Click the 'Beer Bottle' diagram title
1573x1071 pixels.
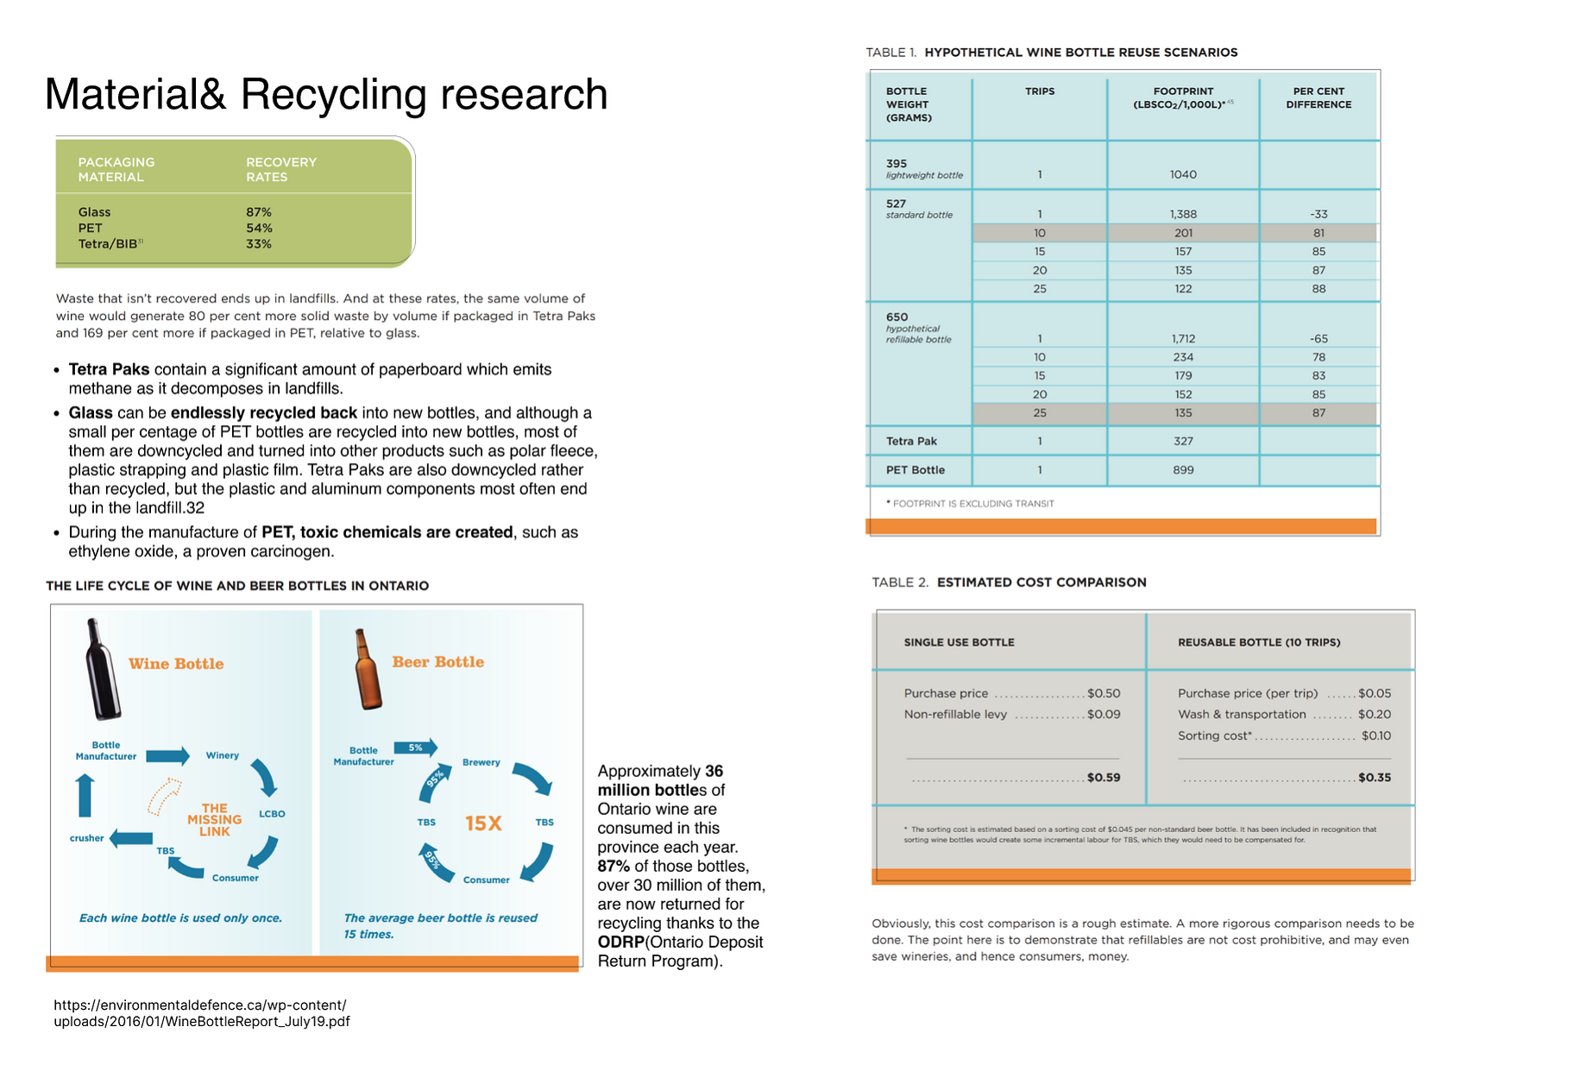point(438,662)
